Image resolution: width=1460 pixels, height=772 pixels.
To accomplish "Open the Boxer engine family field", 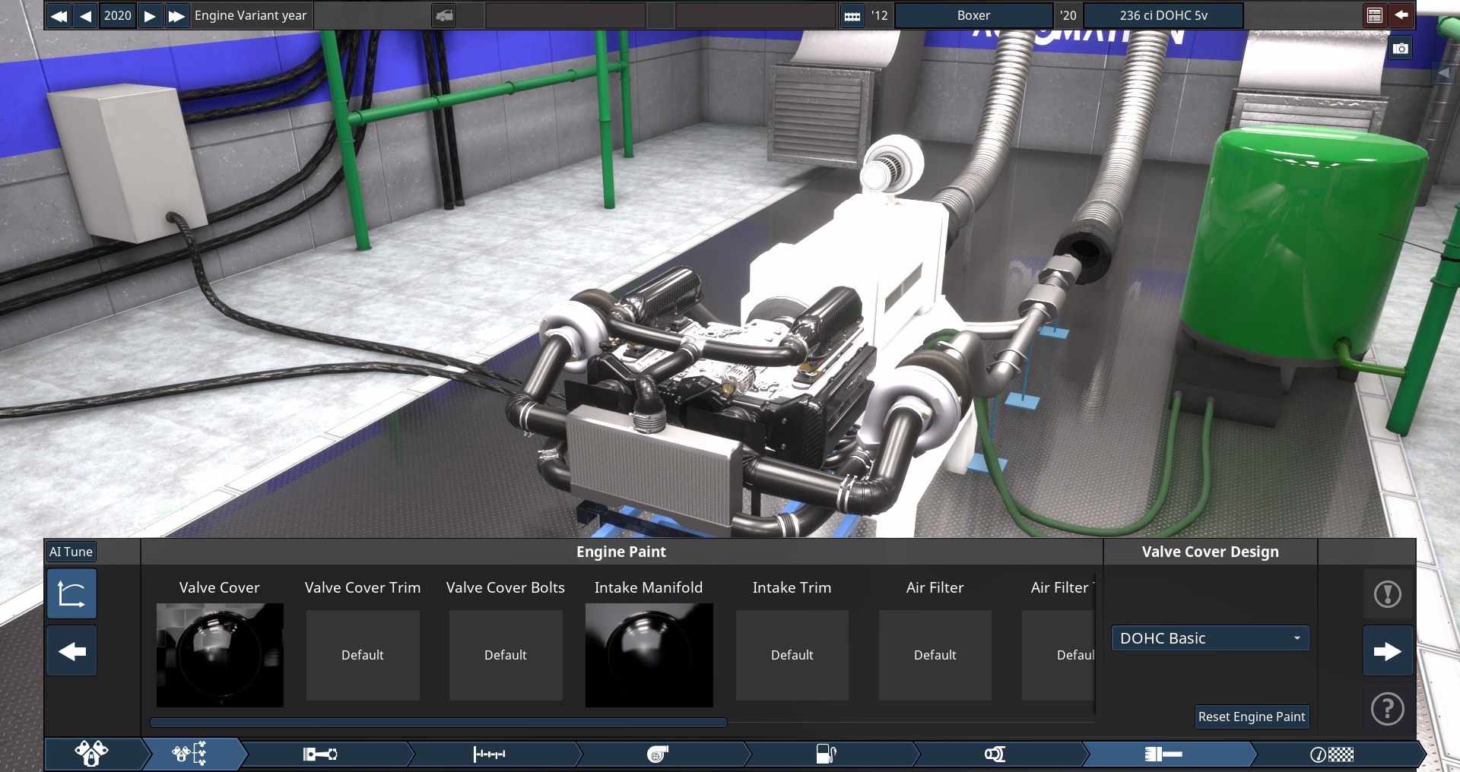I will point(973,15).
